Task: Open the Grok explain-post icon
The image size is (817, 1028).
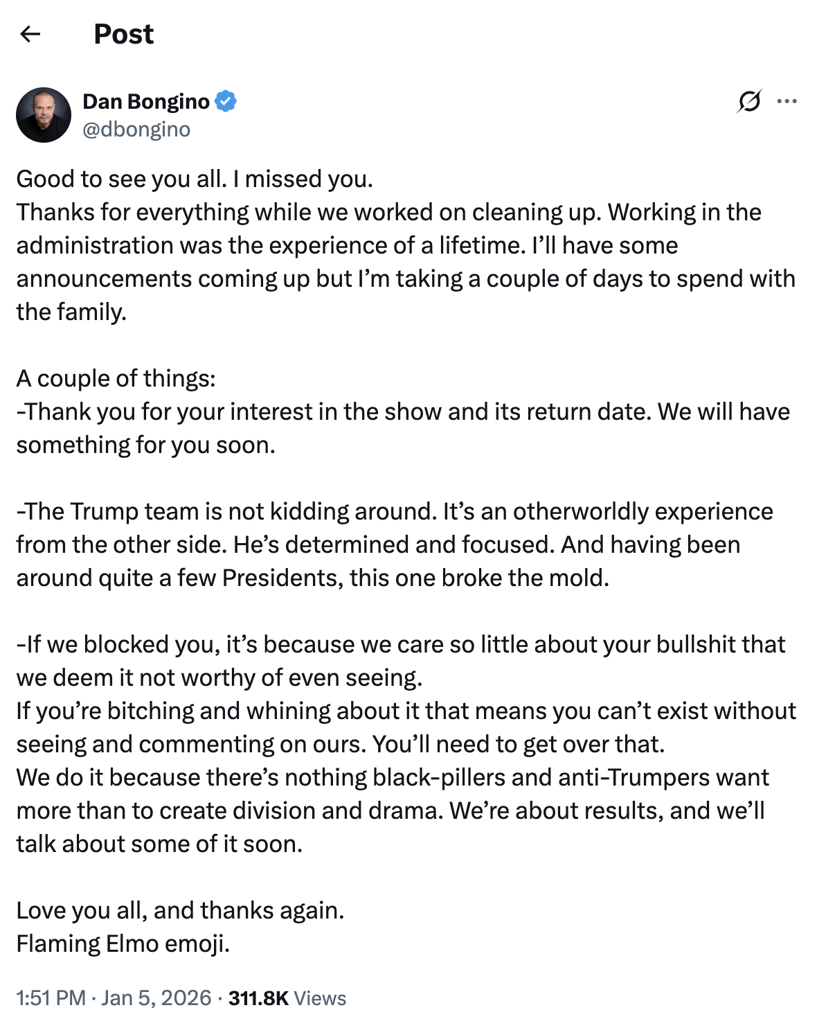Action: [749, 101]
